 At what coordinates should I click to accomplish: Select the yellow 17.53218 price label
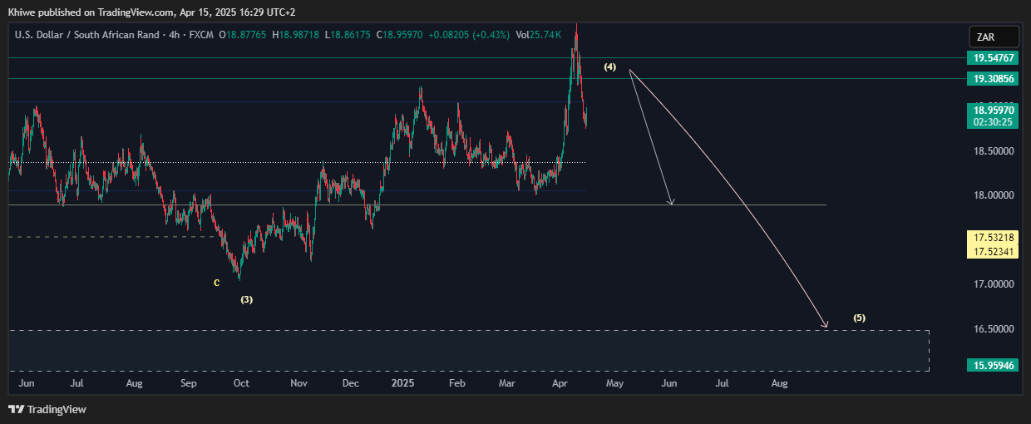994,238
